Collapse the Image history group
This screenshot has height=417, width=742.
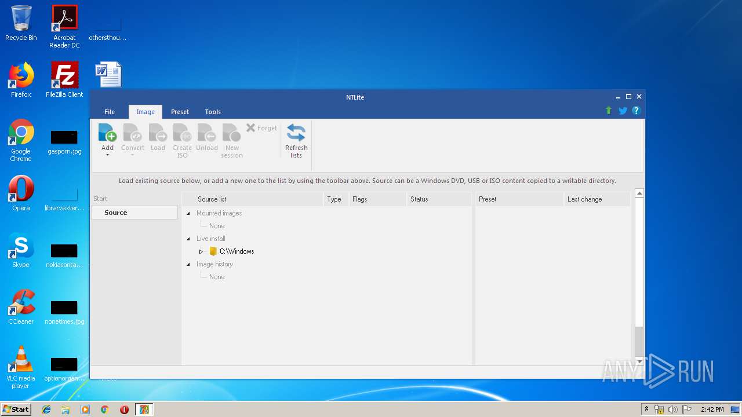pyautogui.click(x=188, y=264)
